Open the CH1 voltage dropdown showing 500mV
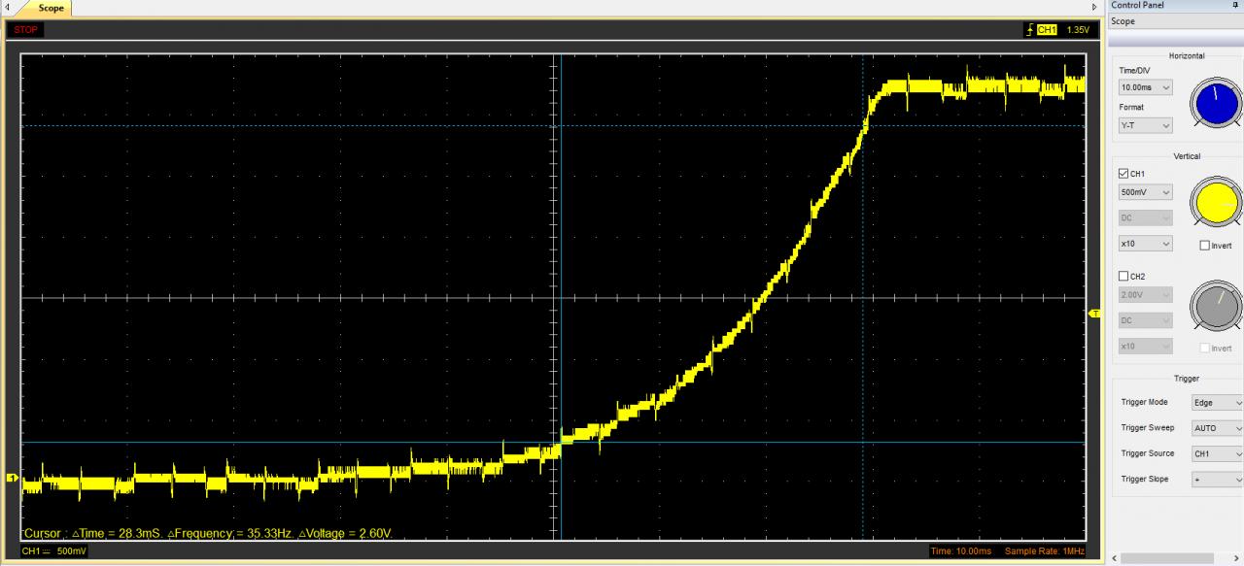 click(x=1146, y=192)
